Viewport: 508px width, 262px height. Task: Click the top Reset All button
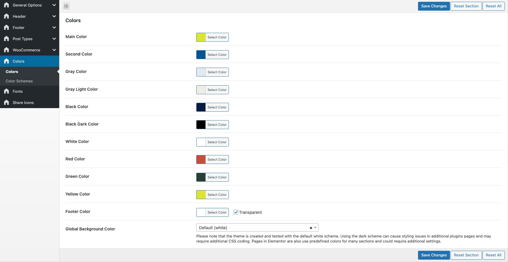493,6
